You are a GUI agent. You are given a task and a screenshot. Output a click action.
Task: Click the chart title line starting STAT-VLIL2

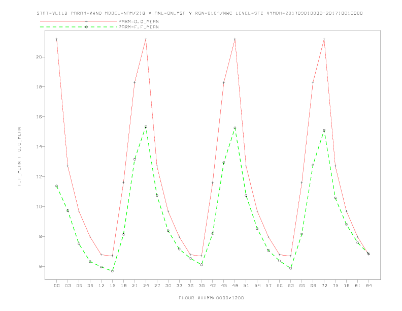coord(199,13)
